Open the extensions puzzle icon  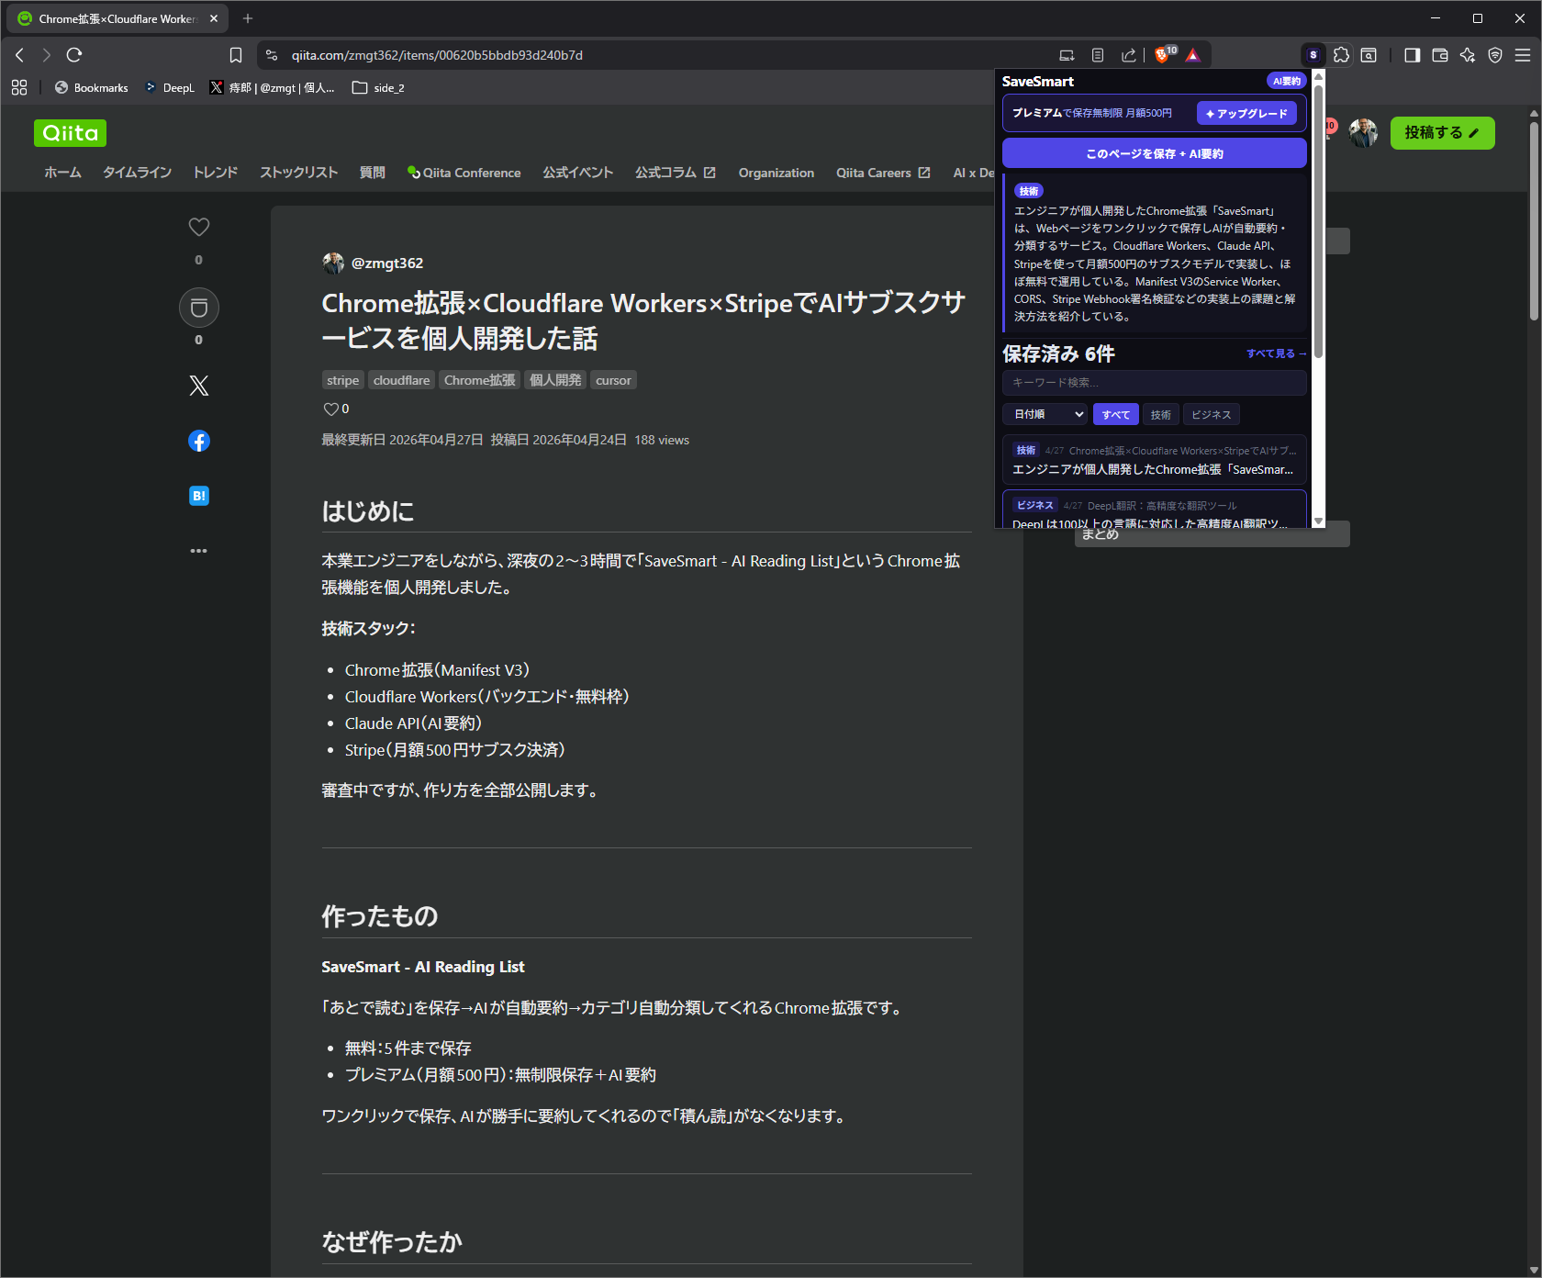[x=1341, y=55]
